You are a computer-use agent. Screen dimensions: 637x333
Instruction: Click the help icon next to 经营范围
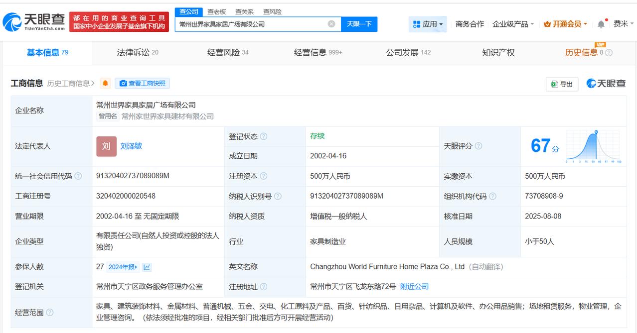point(50,313)
